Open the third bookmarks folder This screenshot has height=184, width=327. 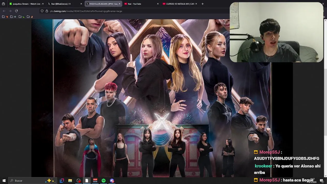pyautogui.click(x=21, y=17)
